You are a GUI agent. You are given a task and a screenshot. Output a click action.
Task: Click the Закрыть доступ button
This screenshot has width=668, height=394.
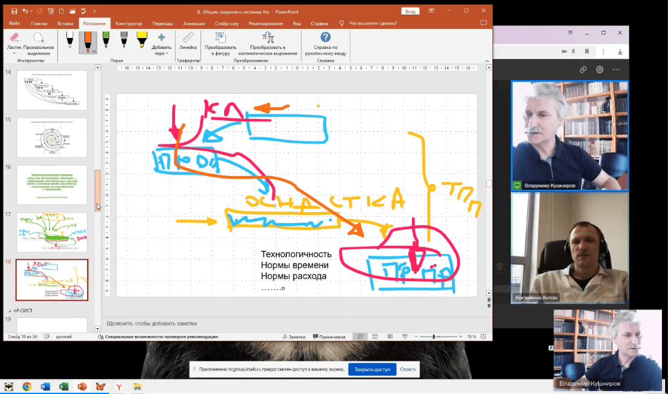point(371,369)
